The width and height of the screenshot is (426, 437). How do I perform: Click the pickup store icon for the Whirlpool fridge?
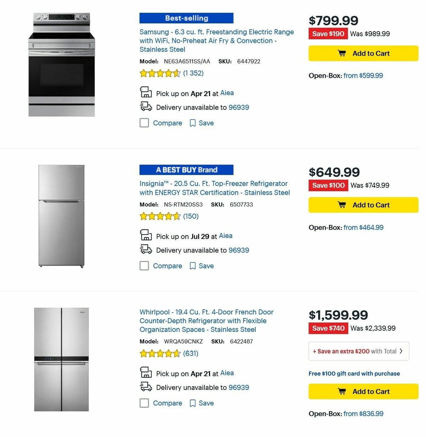tap(146, 372)
